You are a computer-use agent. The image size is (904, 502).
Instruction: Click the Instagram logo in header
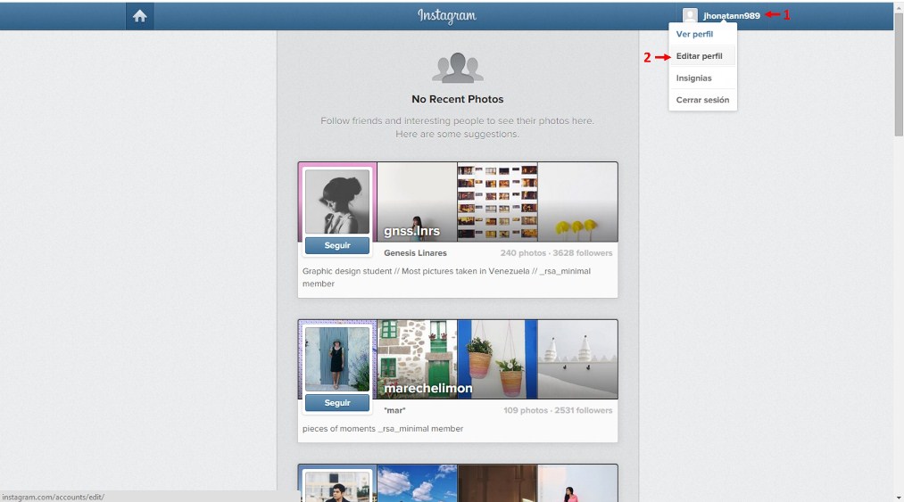pyautogui.click(x=447, y=15)
